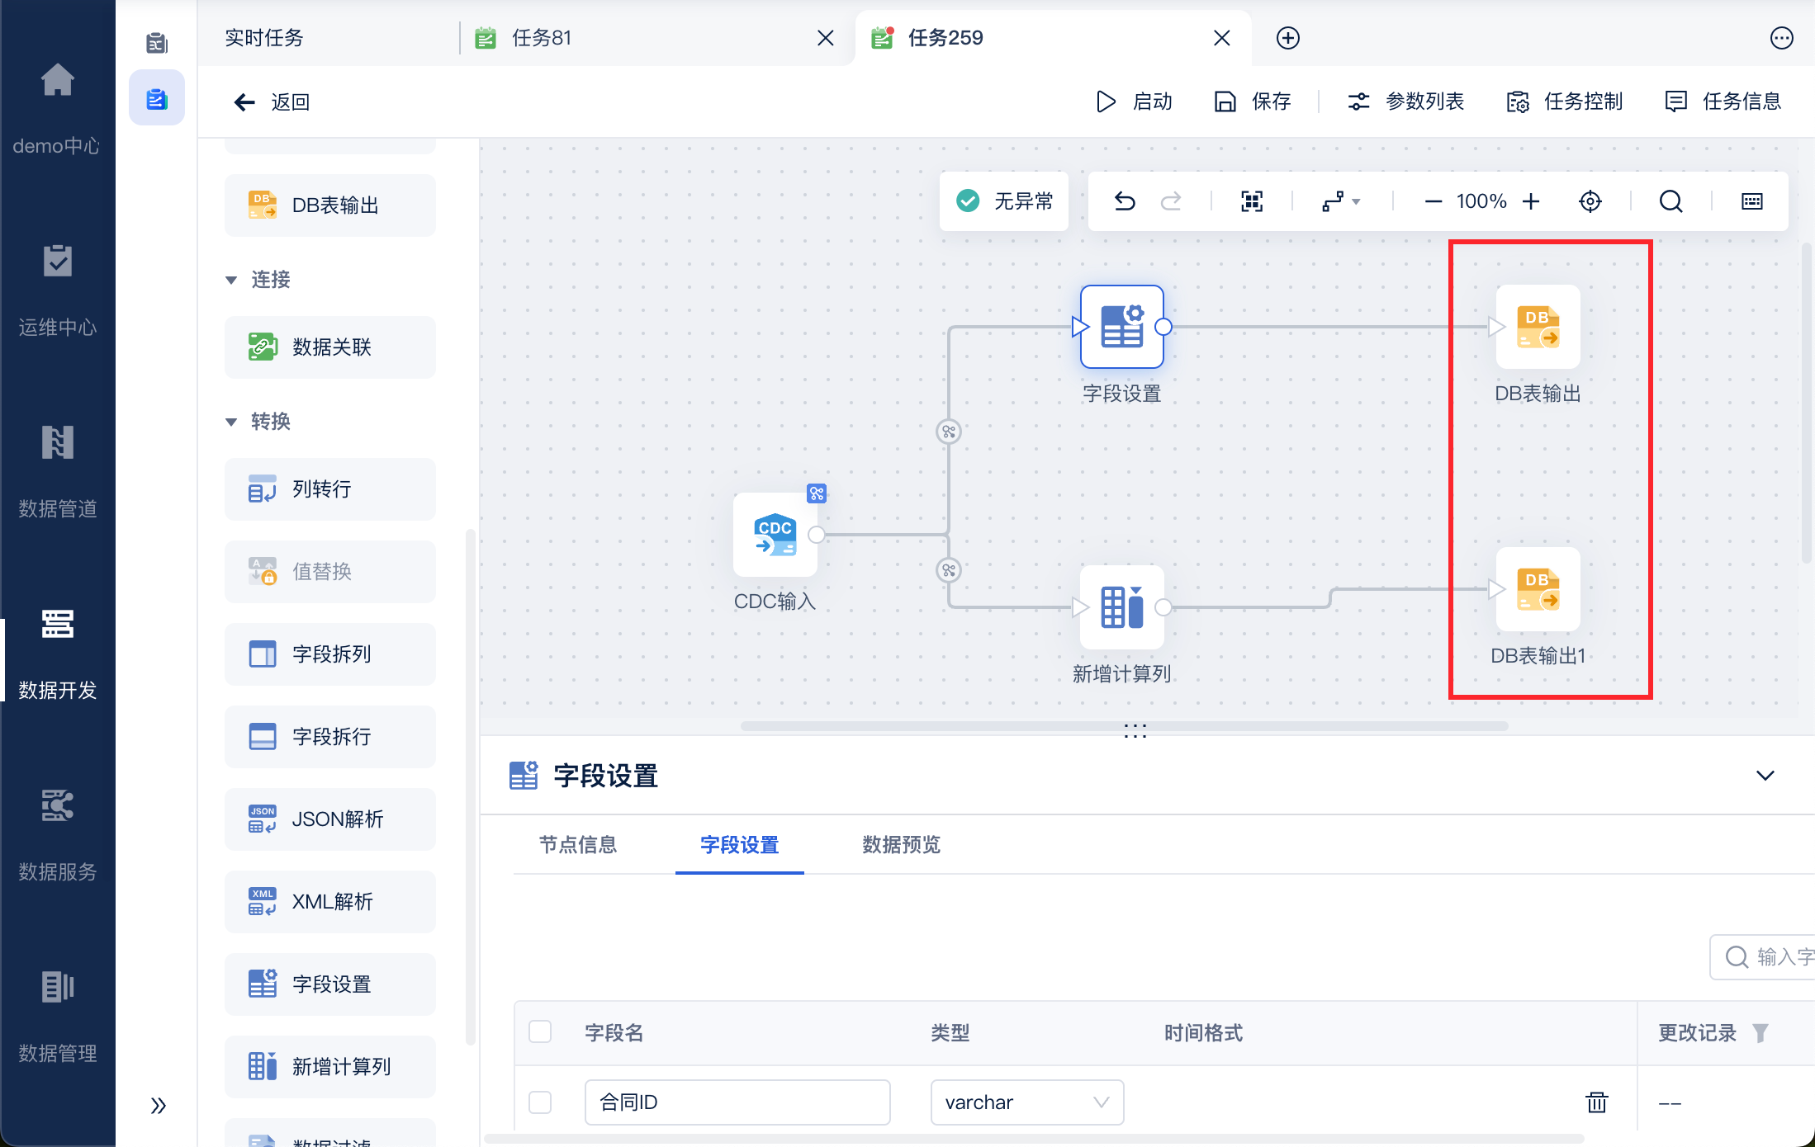The image size is (1815, 1147).
Task: Select the 新增计算列 node on canvas
Action: [x=1121, y=607]
